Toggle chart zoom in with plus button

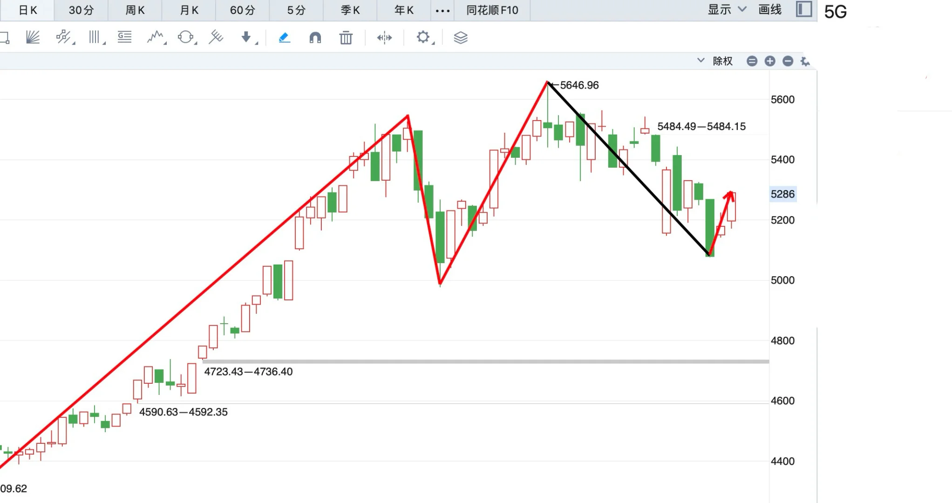point(770,61)
